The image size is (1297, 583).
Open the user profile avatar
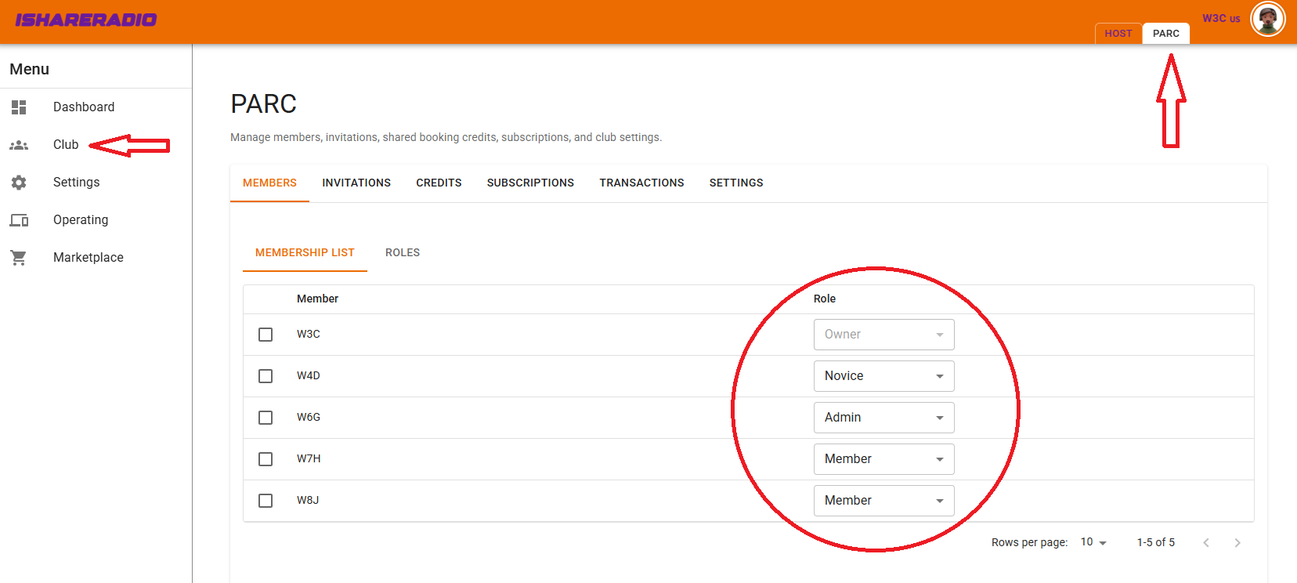1267,19
